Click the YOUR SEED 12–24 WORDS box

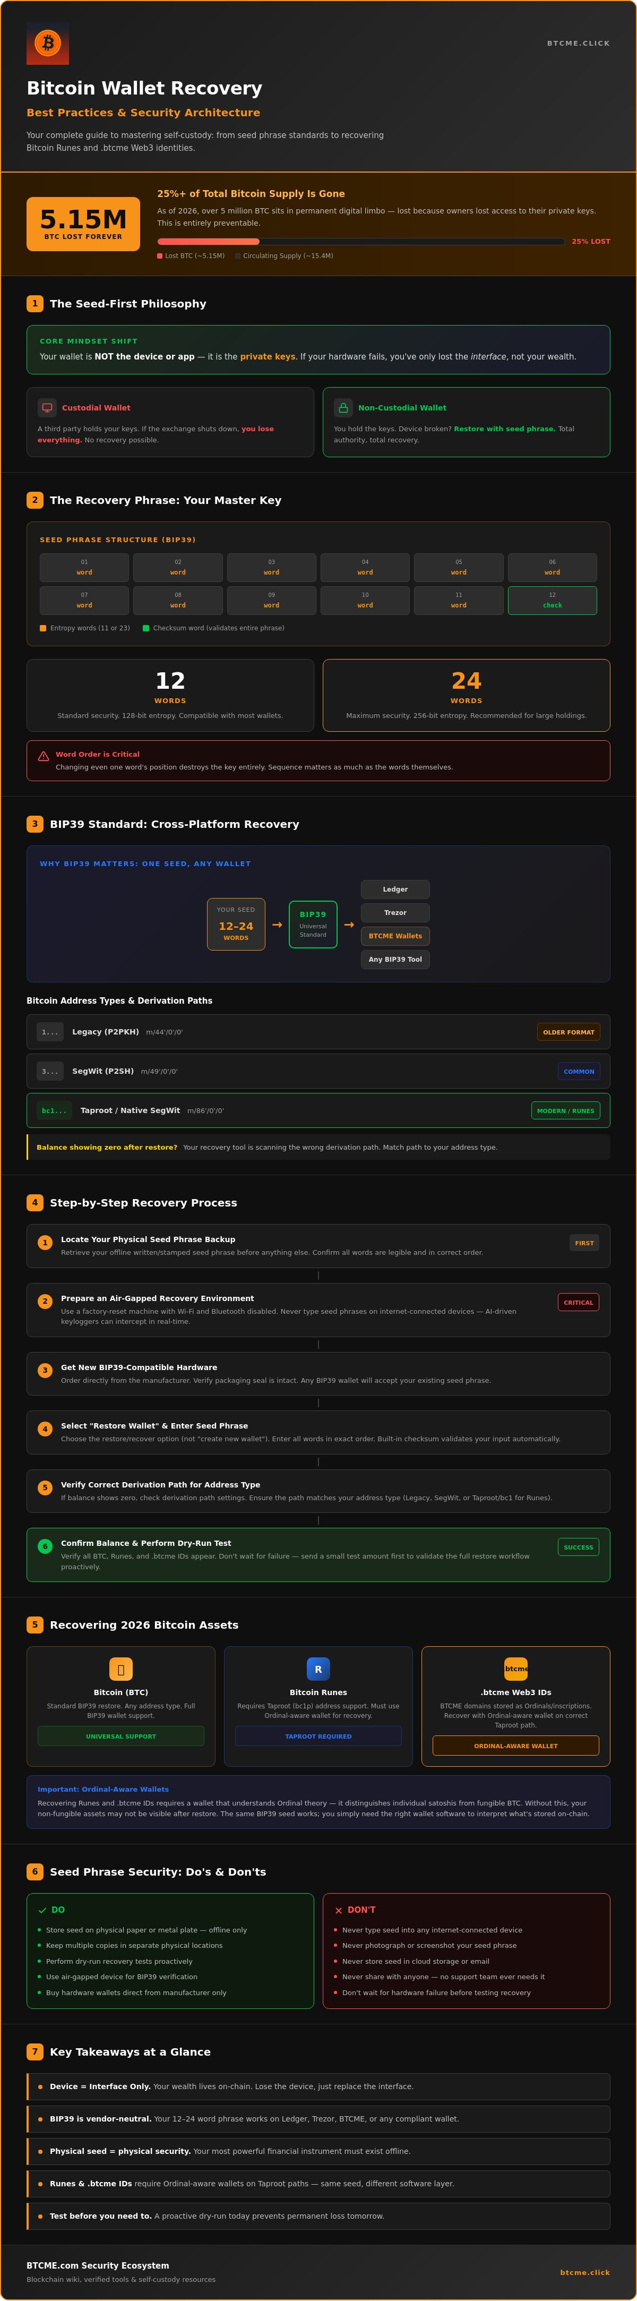click(x=236, y=925)
